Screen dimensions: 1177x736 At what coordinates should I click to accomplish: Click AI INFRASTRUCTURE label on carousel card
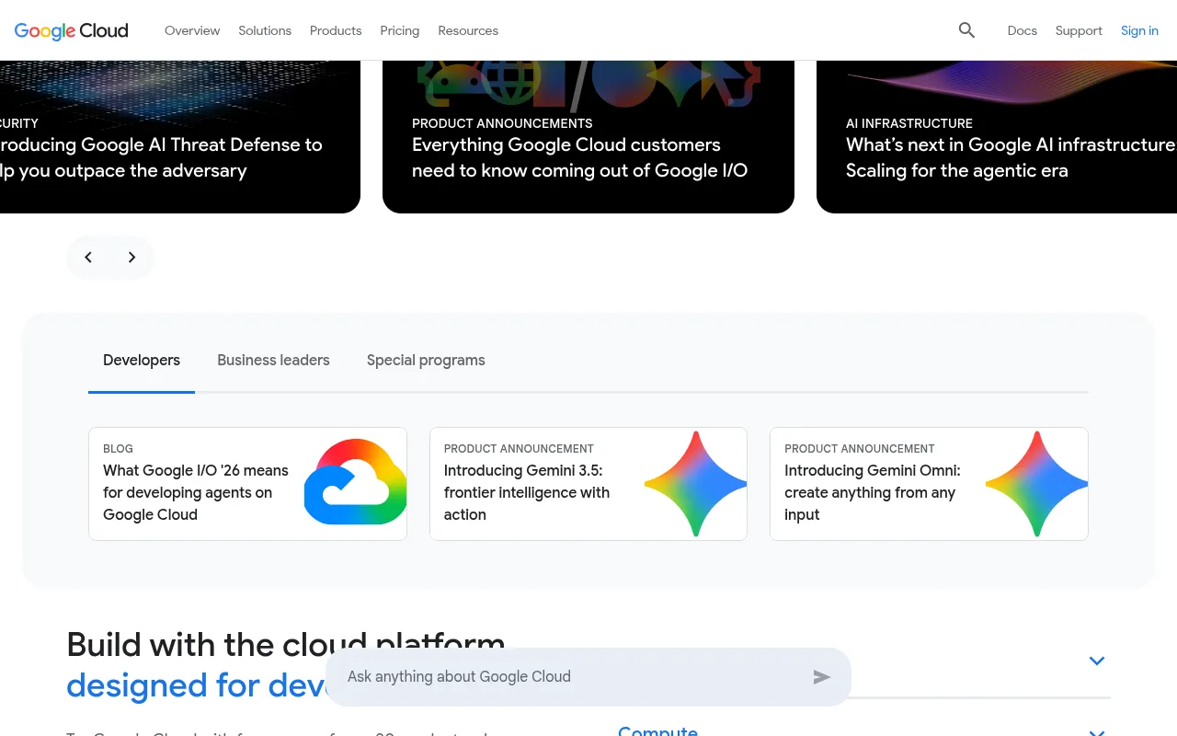click(909, 123)
